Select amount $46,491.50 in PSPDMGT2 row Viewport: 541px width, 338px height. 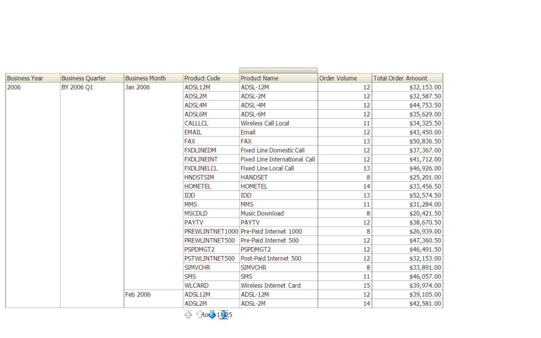pos(425,249)
